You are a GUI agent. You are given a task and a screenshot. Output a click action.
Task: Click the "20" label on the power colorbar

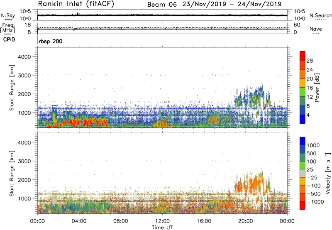pos(310,79)
